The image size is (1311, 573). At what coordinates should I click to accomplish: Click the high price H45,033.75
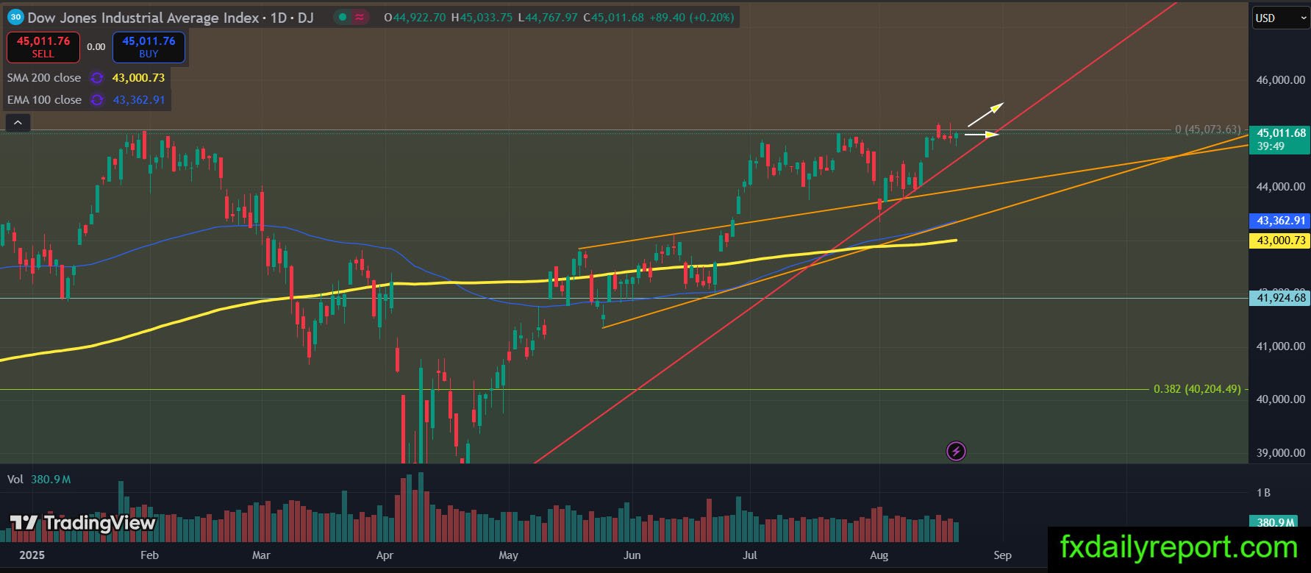pos(482,18)
